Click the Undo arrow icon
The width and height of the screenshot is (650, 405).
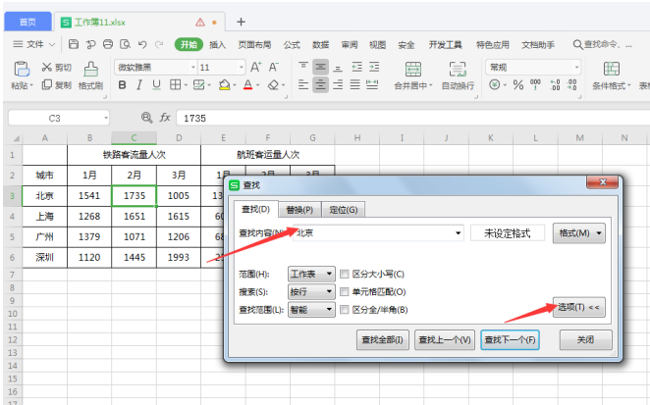(142, 44)
